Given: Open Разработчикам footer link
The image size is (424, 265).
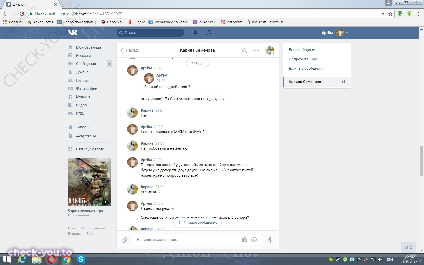Looking at the screenshot, I should tap(92, 228).
